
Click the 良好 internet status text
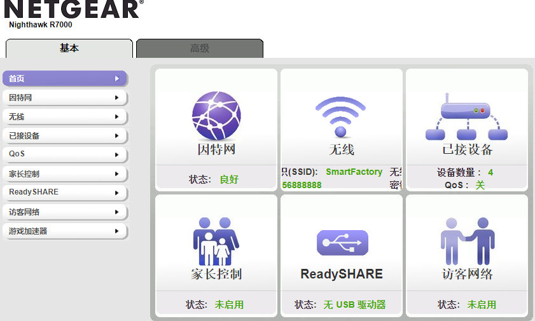click(229, 179)
